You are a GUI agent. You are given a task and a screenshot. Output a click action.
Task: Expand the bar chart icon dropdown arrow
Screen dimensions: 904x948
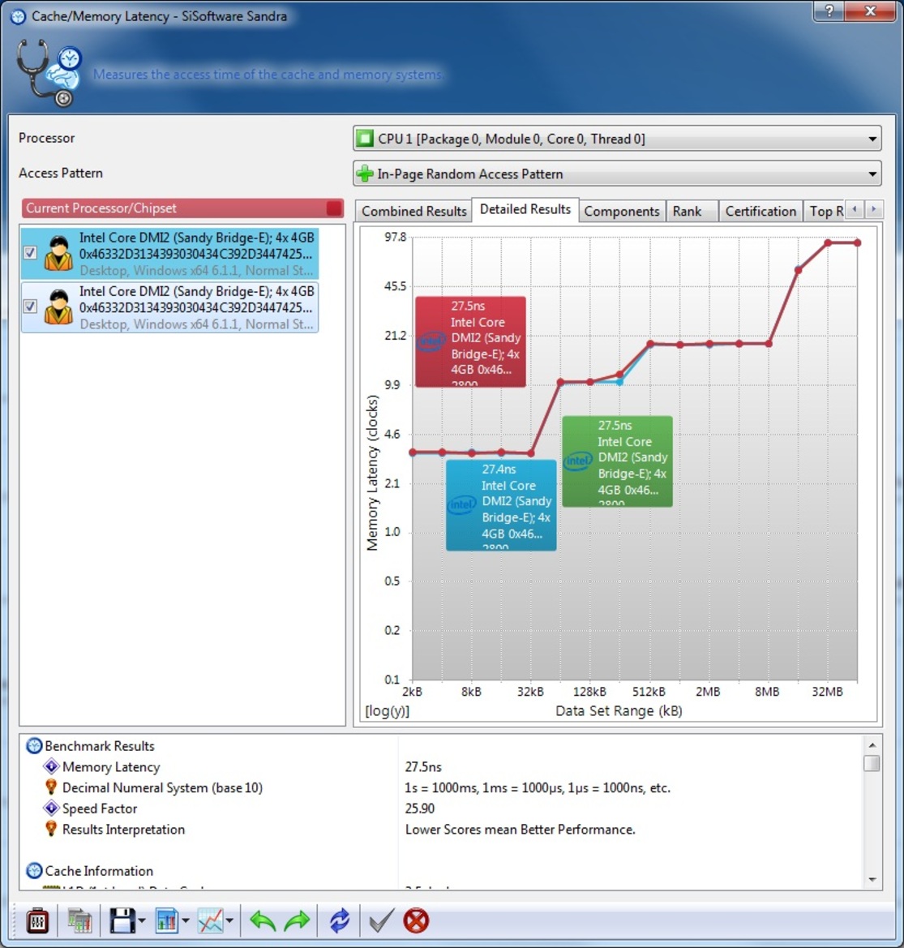(x=186, y=921)
